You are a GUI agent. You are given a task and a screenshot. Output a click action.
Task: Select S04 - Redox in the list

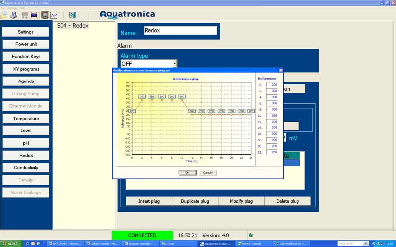coord(73,26)
